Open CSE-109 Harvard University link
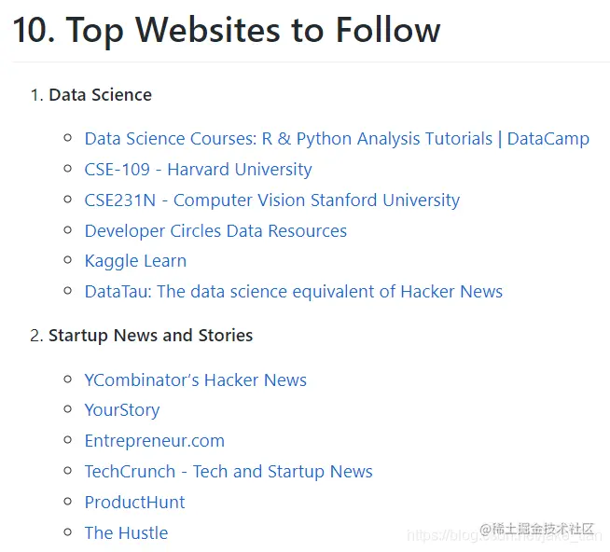 (198, 170)
